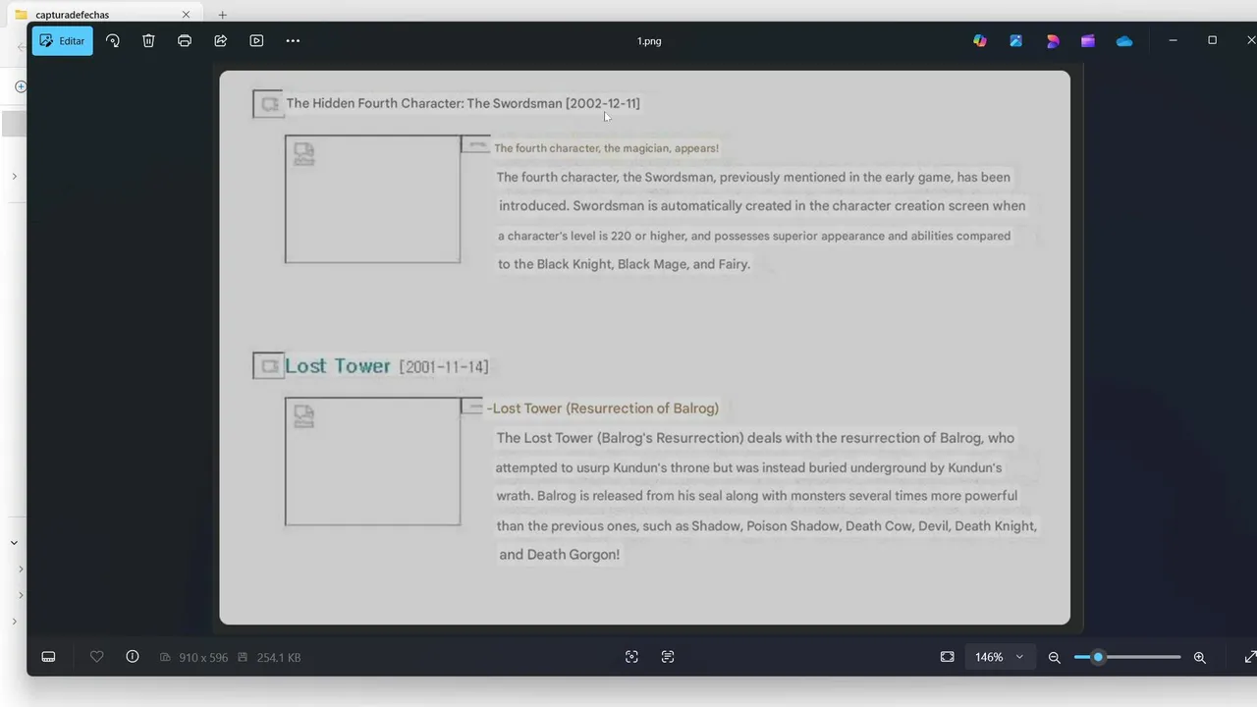Viewport: 1257px width, 707px height.
Task: Click the text extraction scan icon
Action: click(x=668, y=657)
